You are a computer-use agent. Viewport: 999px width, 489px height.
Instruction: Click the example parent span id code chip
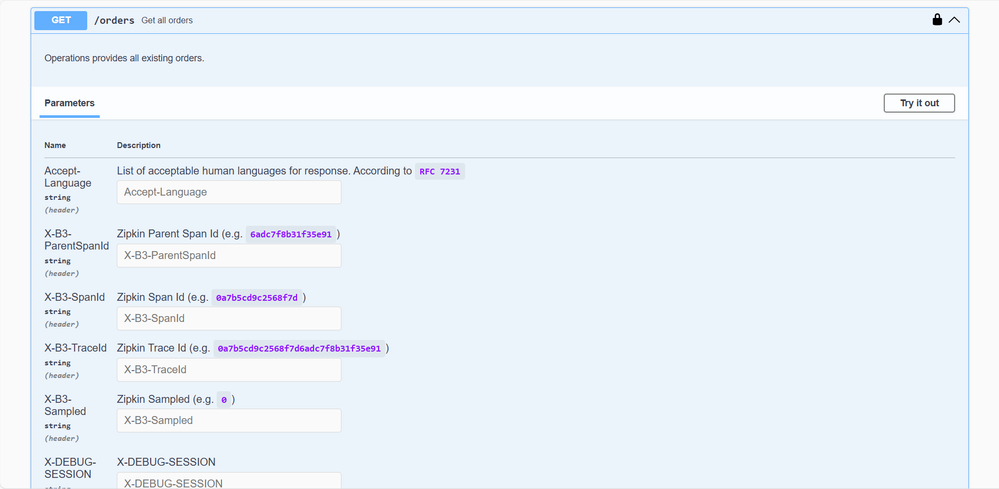click(290, 234)
